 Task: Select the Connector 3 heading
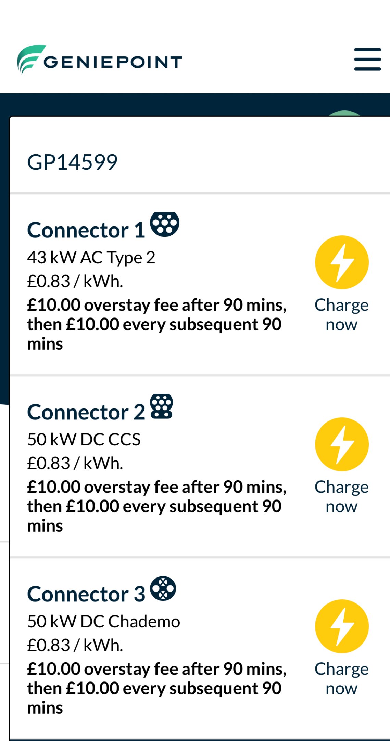pos(86,594)
